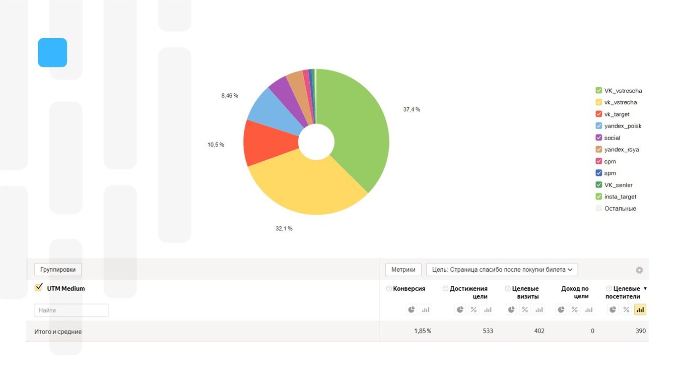The height and width of the screenshot is (380, 675).
Task: Open table settings gear icon
Action: click(639, 270)
